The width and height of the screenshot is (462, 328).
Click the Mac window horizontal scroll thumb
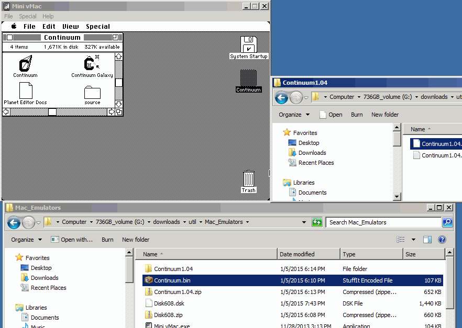pyautogui.click(x=52, y=112)
